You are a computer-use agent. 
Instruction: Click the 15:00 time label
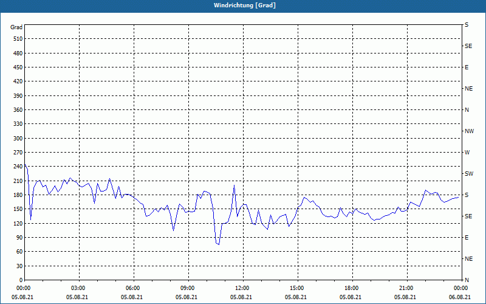coord(296,288)
